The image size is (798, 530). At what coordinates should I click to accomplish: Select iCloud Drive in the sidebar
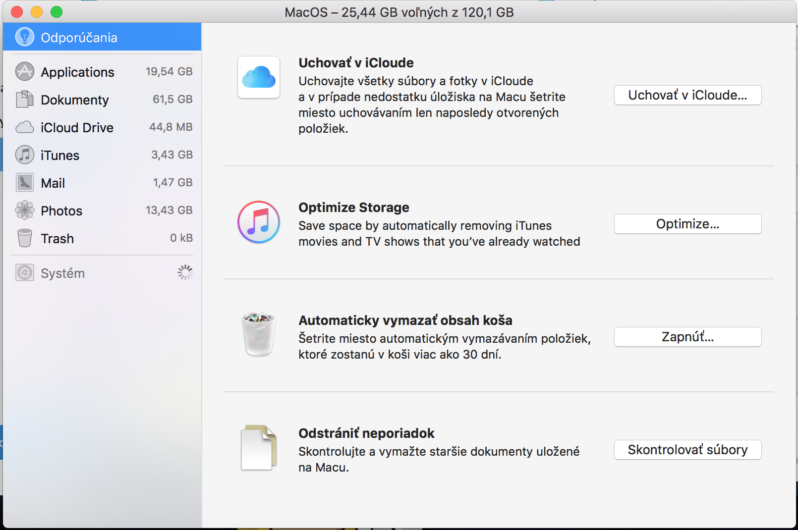point(102,127)
